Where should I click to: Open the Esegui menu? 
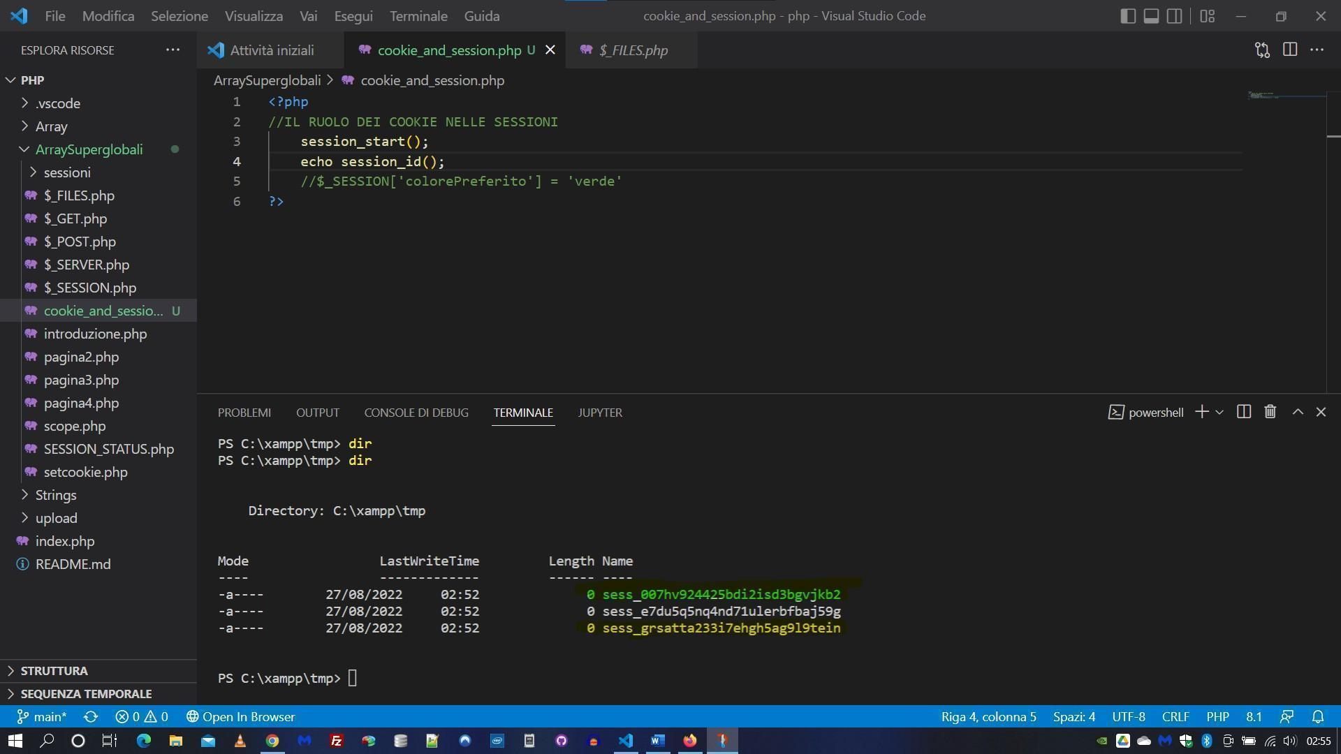[x=353, y=15]
